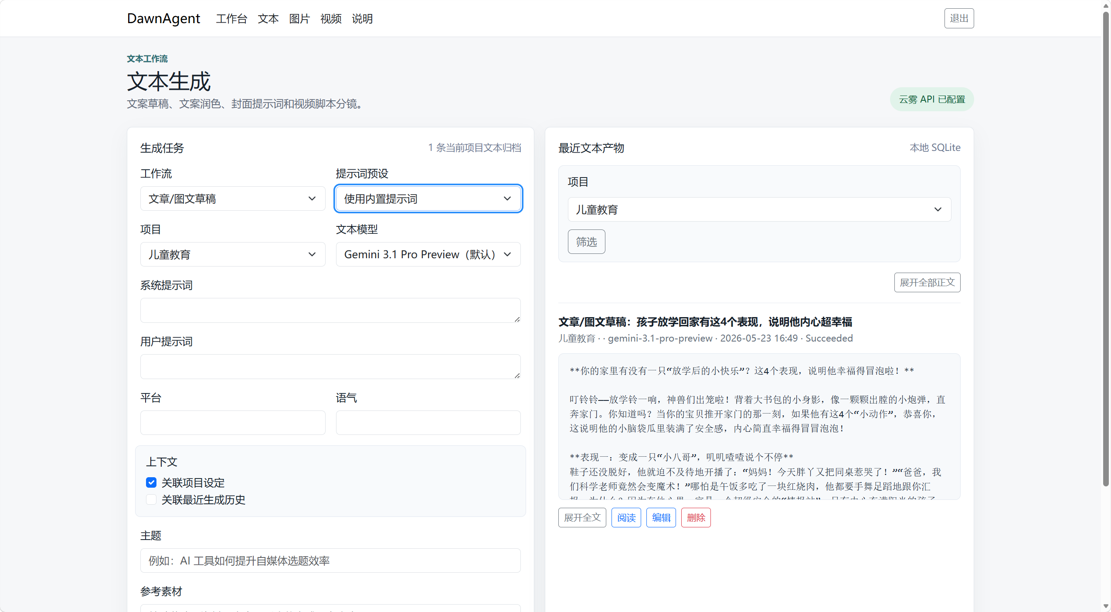Click the 文本工作流 breadcrumb label
1111x612 pixels.
coord(147,58)
